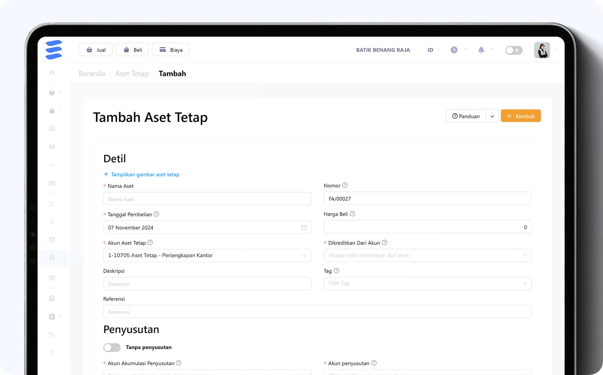Open the Dikreditkan Dari Akun dropdown

(427, 255)
